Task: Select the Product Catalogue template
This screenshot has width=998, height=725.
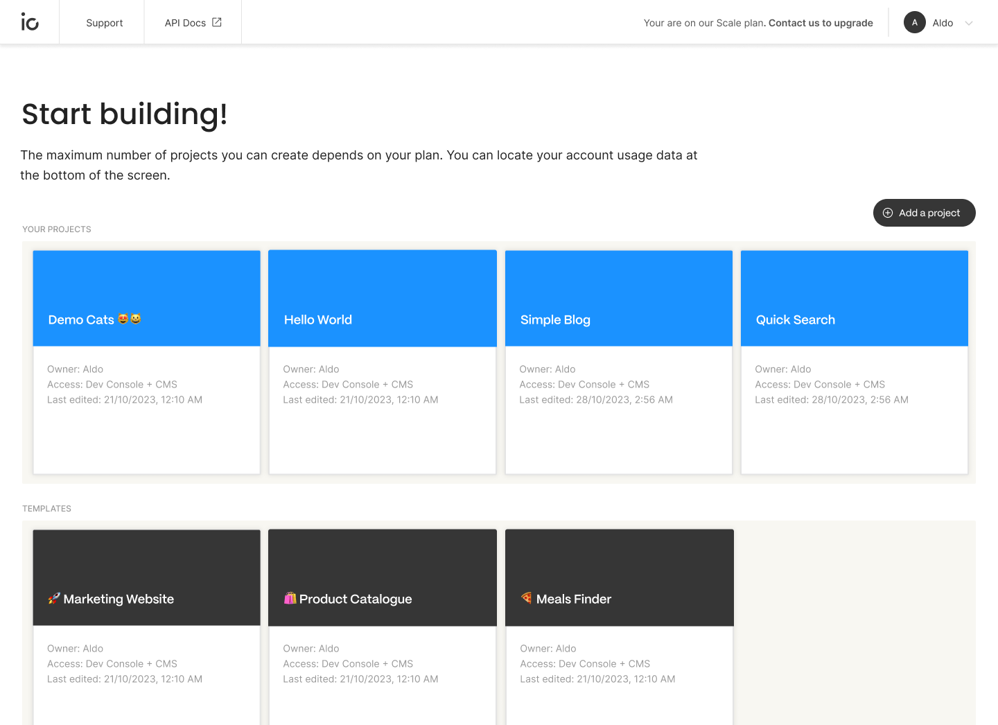Action: (383, 627)
